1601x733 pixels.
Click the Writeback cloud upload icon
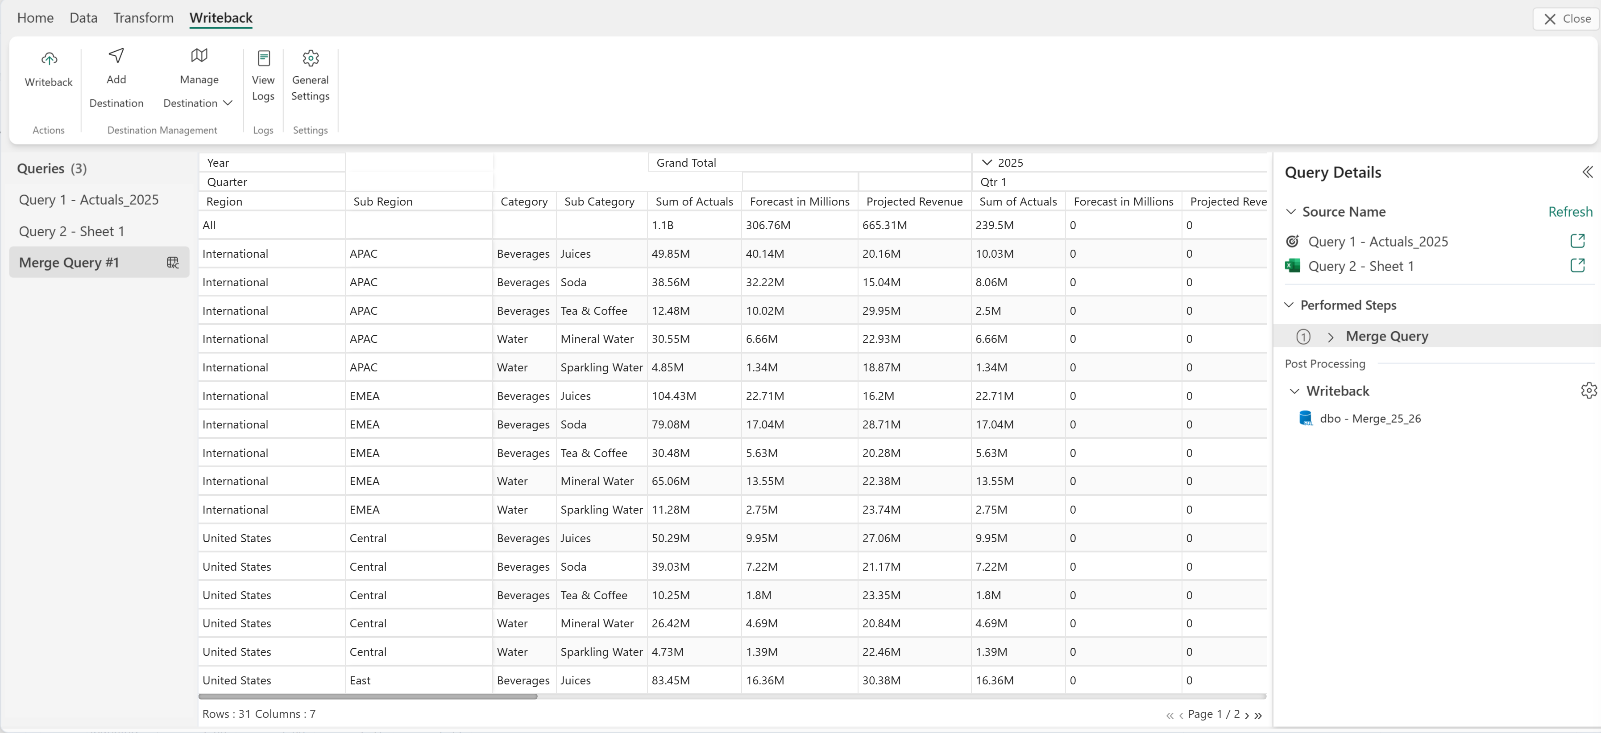pyautogui.click(x=49, y=59)
